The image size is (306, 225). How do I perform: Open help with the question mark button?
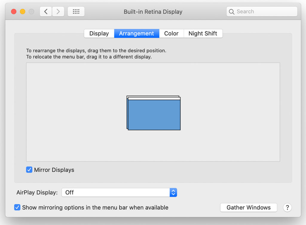point(287,207)
